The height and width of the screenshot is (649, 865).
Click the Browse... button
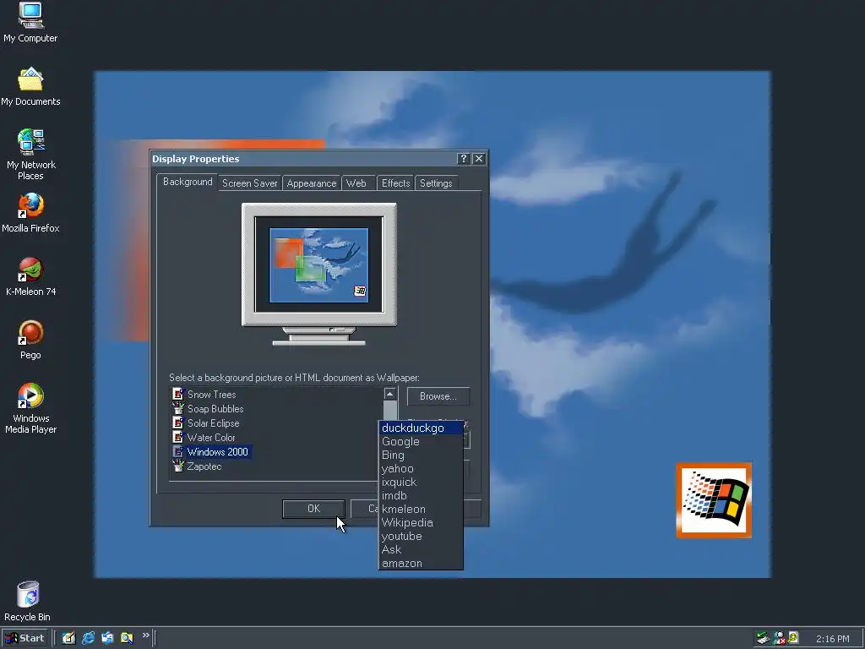point(438,396)
